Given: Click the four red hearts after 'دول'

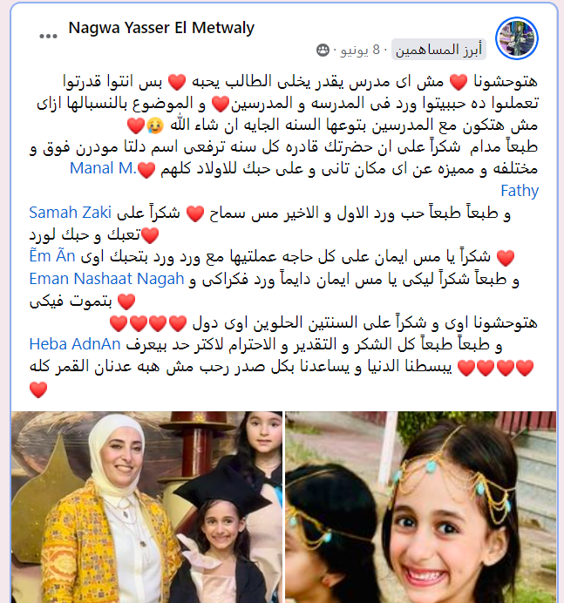Looking at the screenshot, I should 148,323.
